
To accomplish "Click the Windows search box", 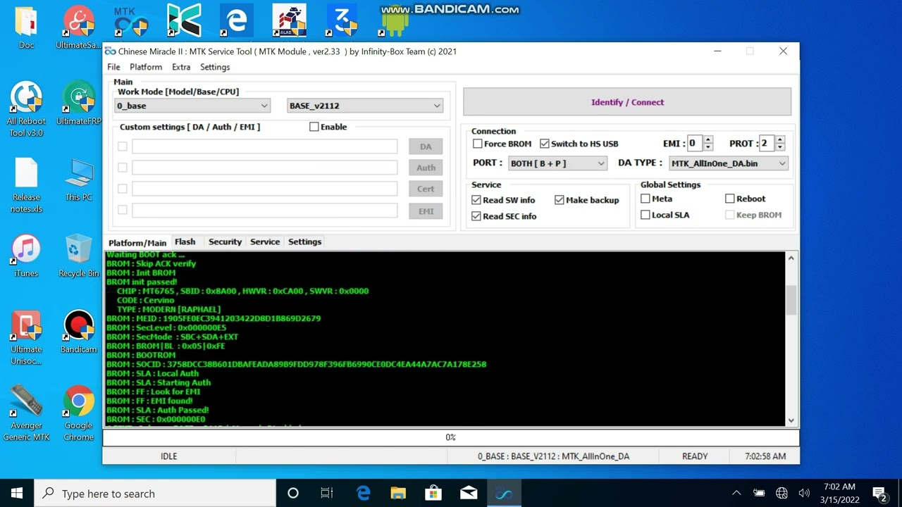I will click(155, 494).
